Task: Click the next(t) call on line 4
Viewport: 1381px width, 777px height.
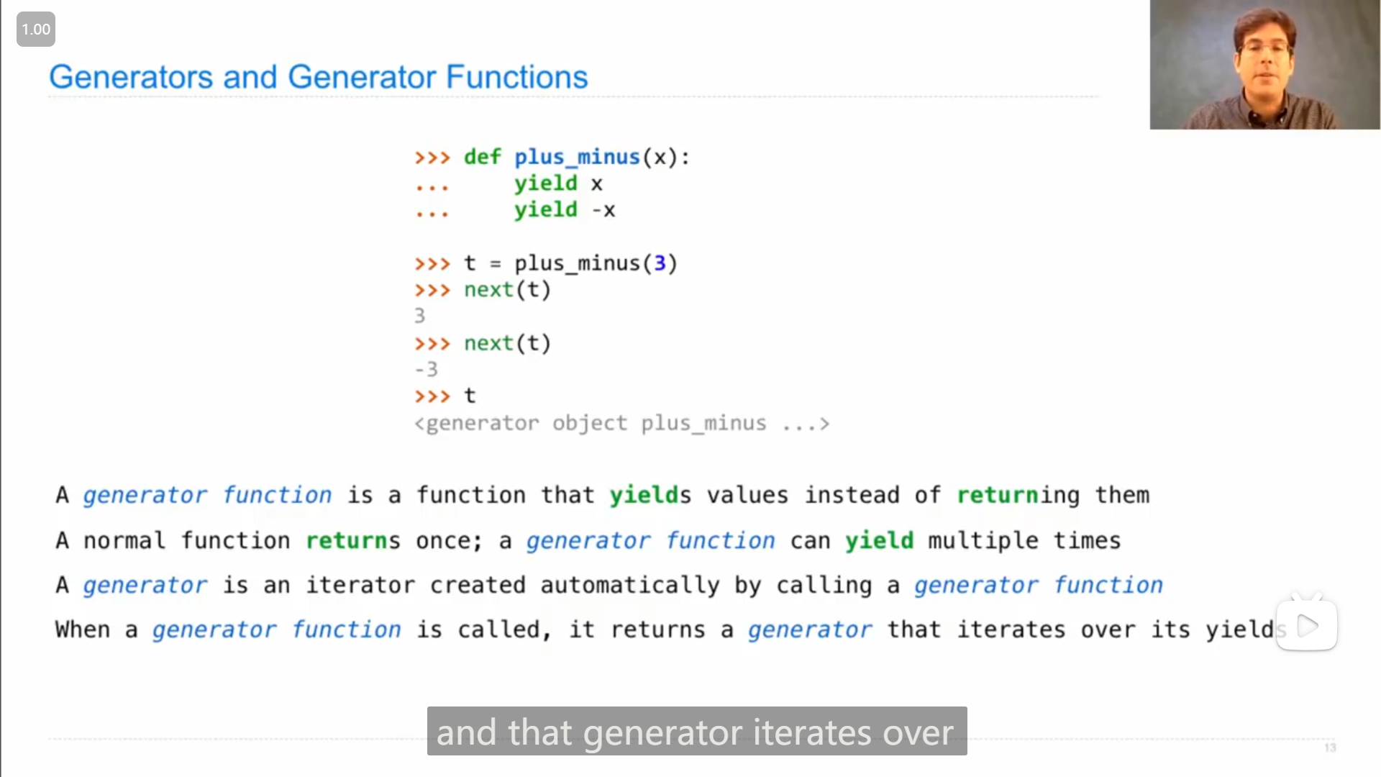Action: point(507,342)
